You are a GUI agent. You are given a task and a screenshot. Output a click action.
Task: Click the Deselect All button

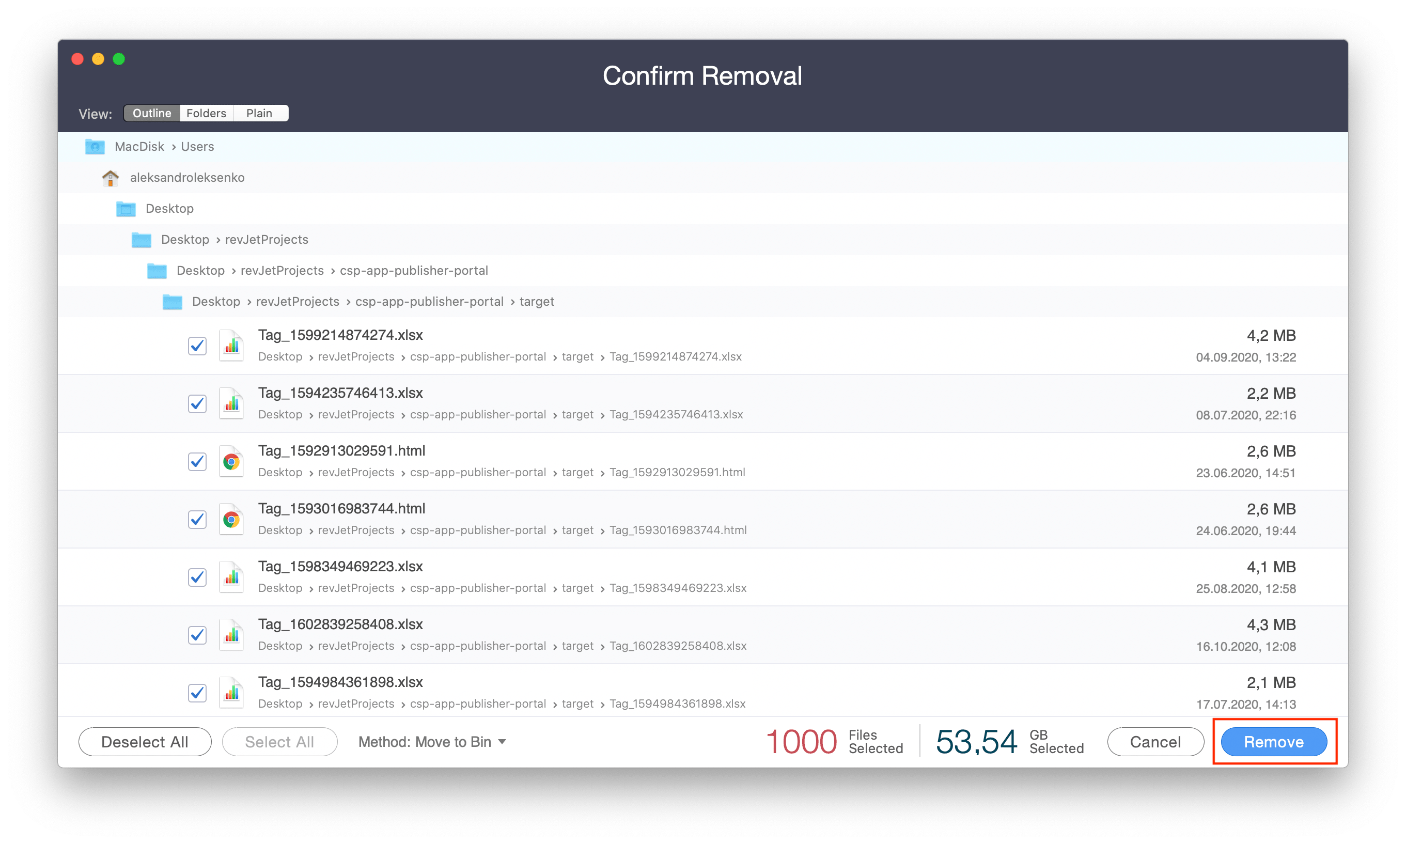click(x=145, y=742)
